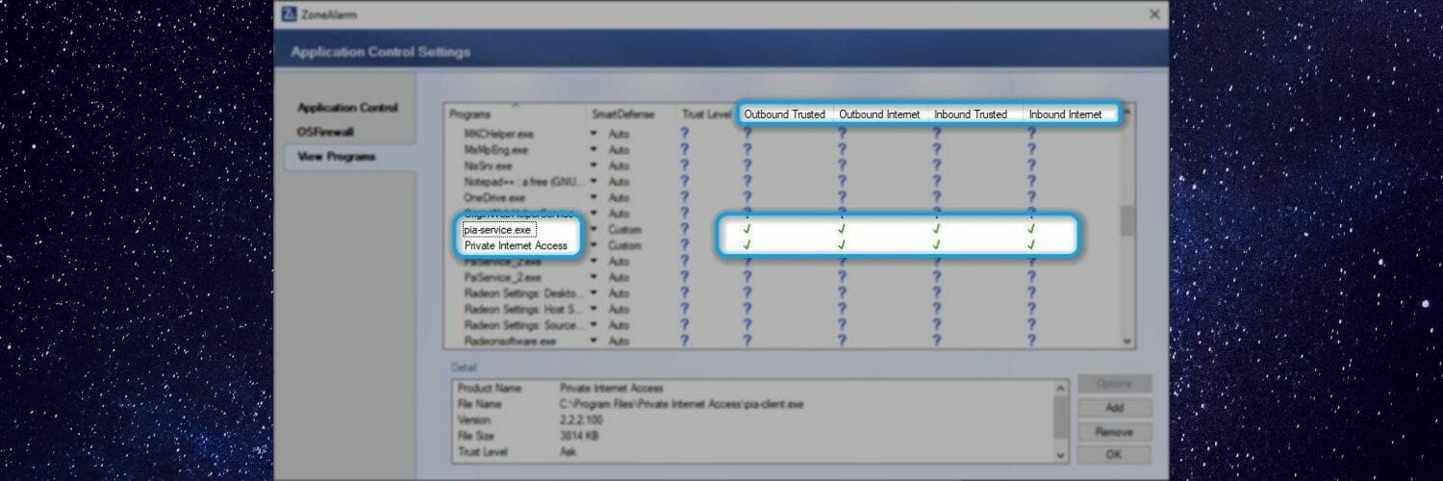Image resolution: width=1443 pixels, height=481 pixels.
Task: Open SmartDefense dropdown for Notepad++
Action: [x=595, y=182]
